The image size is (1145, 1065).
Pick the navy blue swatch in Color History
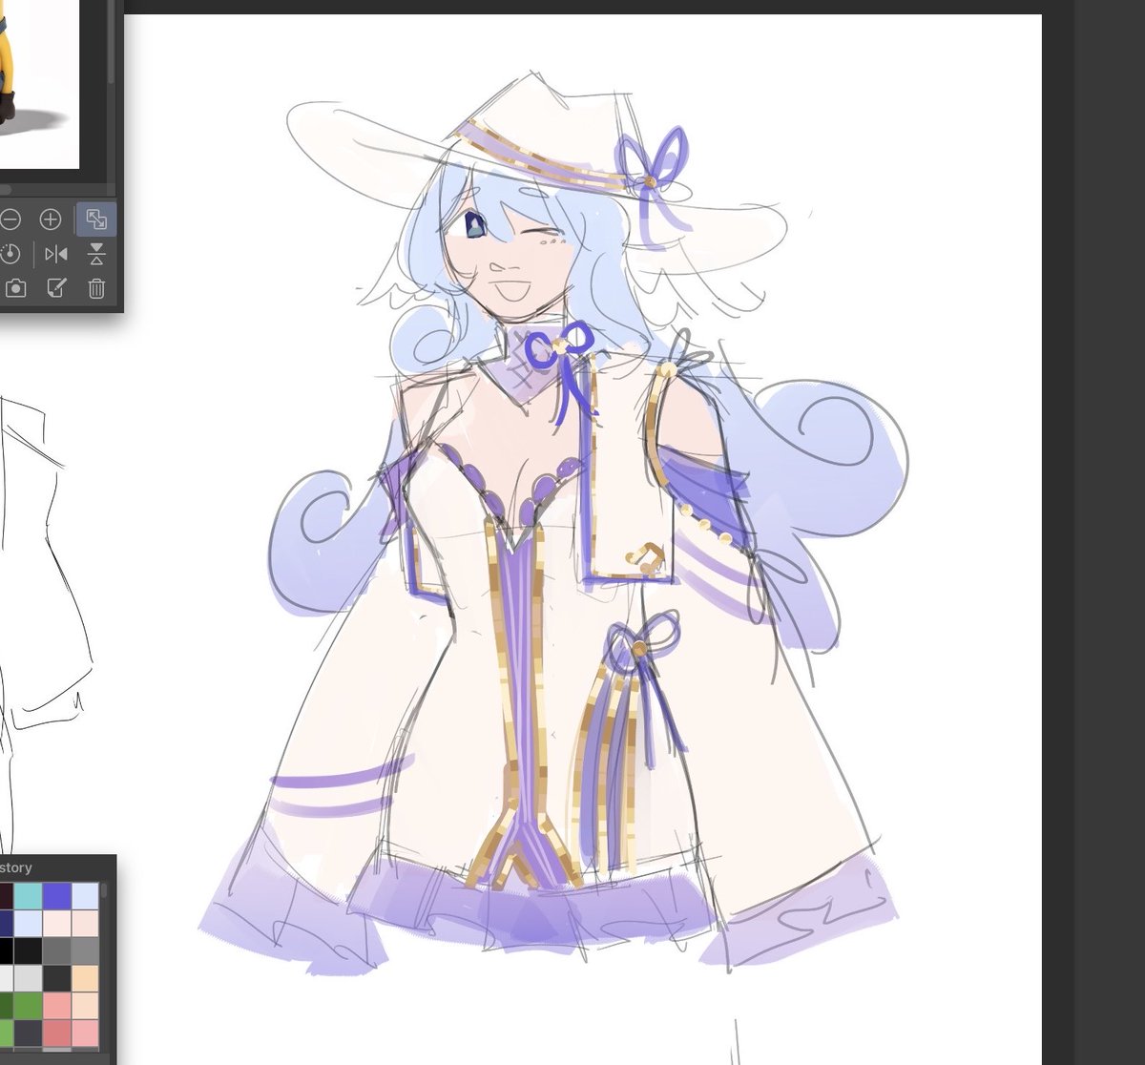coord(7,924)
